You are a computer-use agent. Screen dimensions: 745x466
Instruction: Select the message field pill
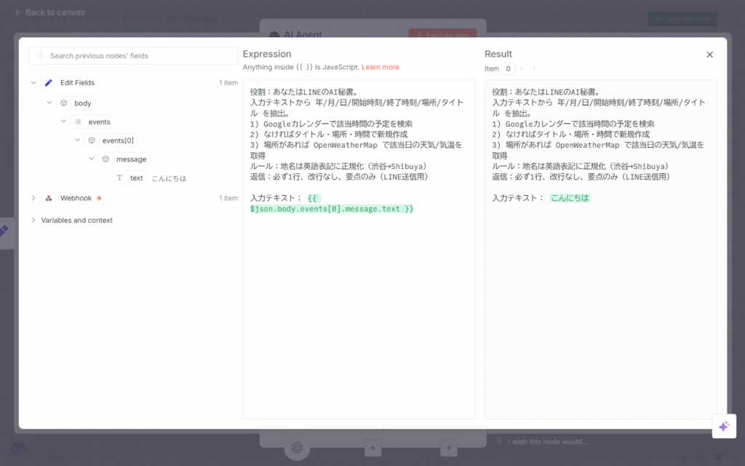pos(131,159)
